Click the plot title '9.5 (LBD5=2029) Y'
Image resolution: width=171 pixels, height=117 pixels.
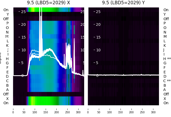click(123, 3)
